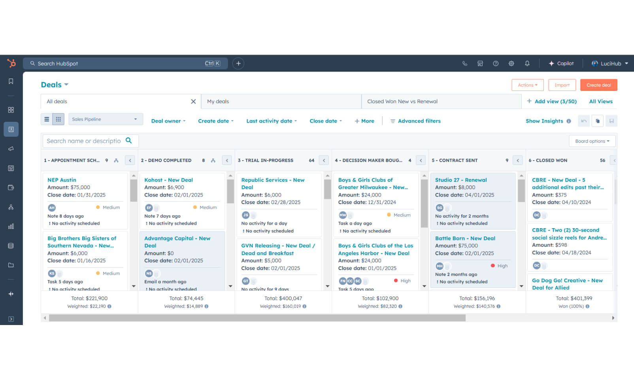Collapse the Appointment Scheduled column
Screen dimensions: 634x380
point(130,160)
